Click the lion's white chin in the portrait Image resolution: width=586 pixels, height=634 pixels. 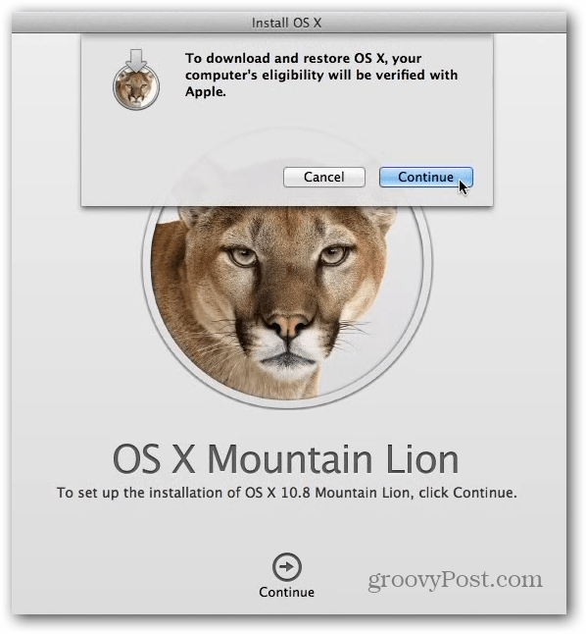coord(287,359)
